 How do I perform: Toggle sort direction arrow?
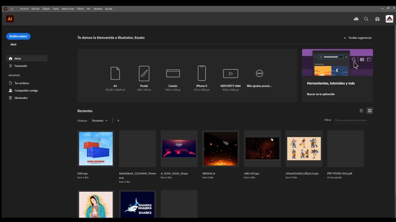[118, 121]
